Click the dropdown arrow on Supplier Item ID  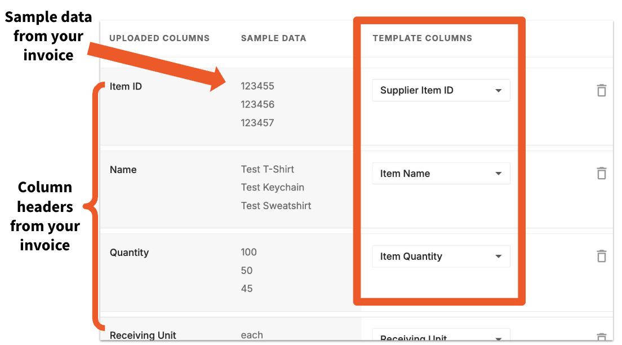(x=498, y=90)
